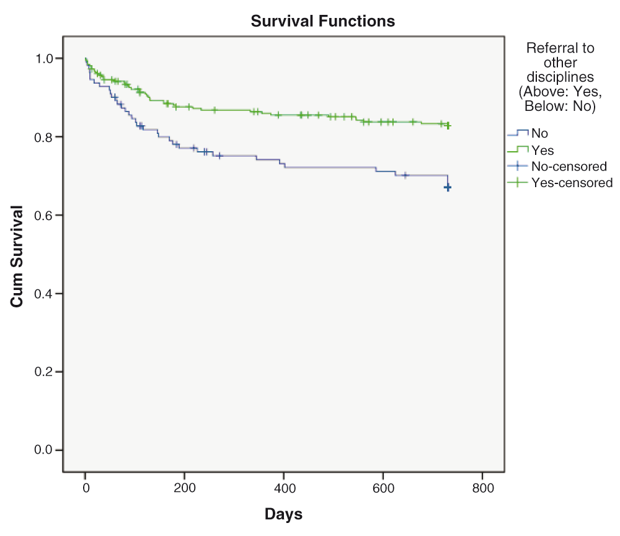The width and height of the screenshot is (620, 536).
Task: Select the Survival Functions chart title
Action: coord(322,21)
